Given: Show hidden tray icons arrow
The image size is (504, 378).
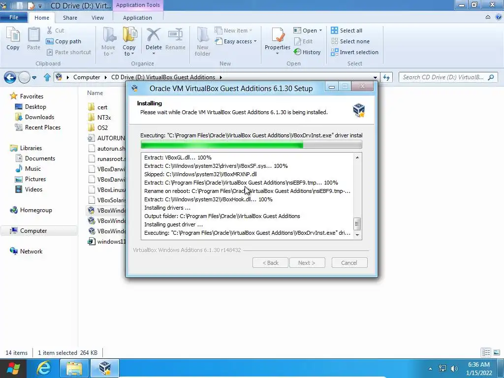Looking at the screenshot, I should (430, 369).
